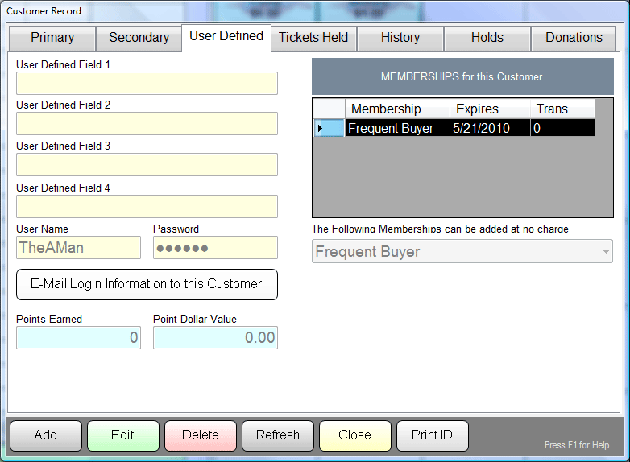Click the Print ID button
630x462 pixels.
coord(433,435)
